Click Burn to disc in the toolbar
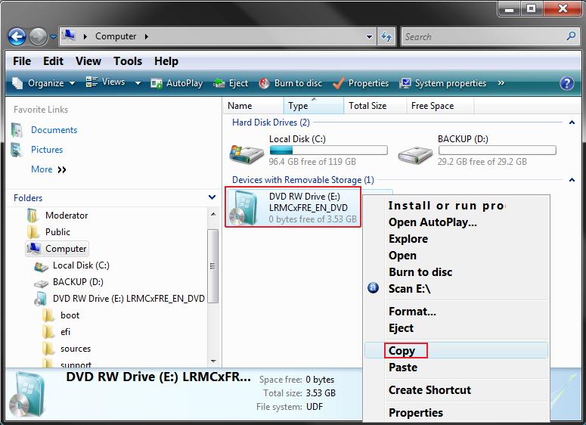Screen dimensions: 586x425 (291, 83)
